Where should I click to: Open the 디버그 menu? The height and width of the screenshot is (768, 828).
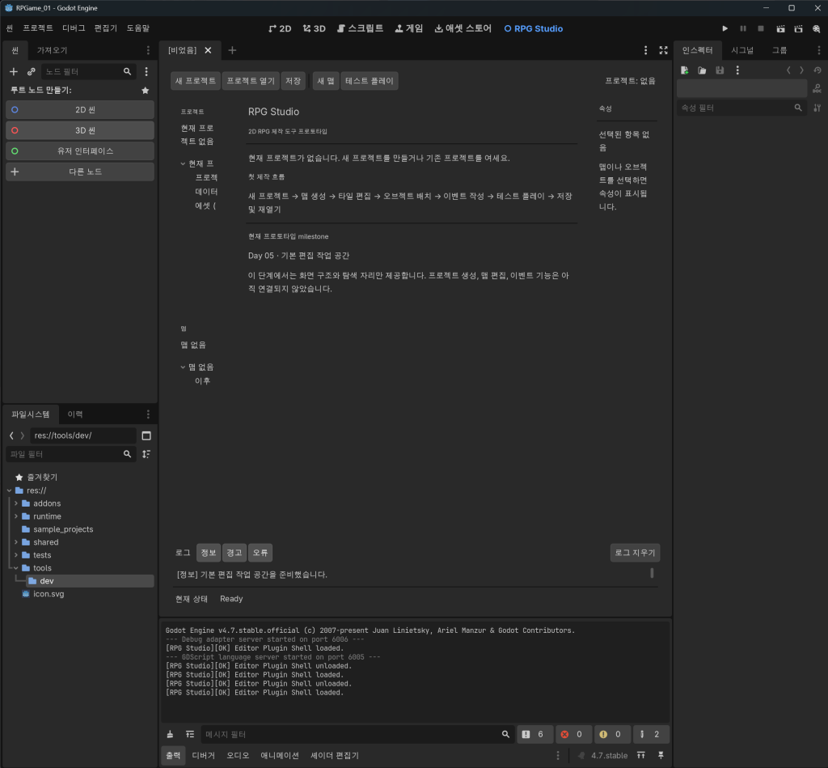(x=74, y=28)
